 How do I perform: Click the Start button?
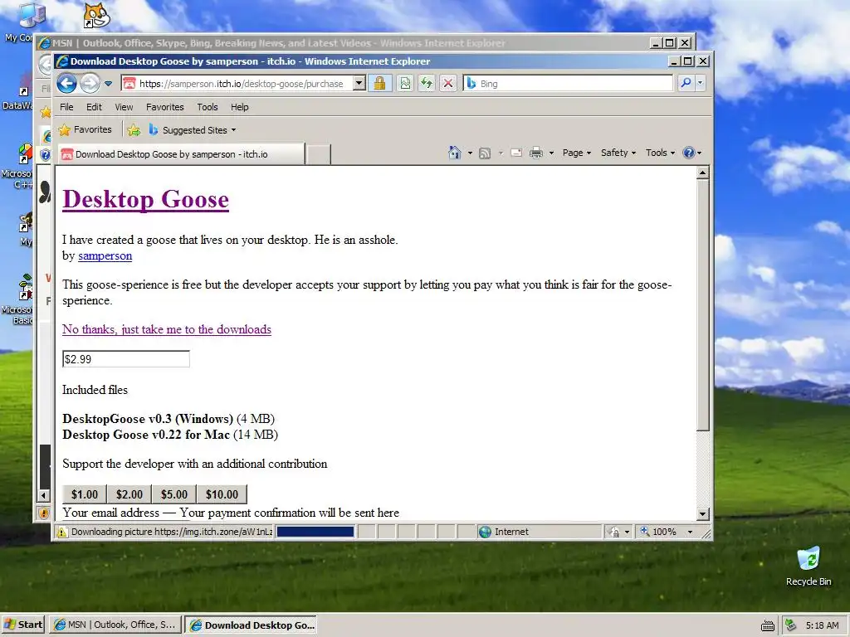click(24, 625)
